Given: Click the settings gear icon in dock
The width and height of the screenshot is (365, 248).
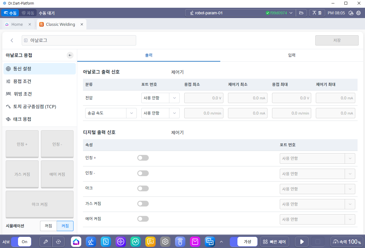Looking at the screenshot, I should [165, 242].
